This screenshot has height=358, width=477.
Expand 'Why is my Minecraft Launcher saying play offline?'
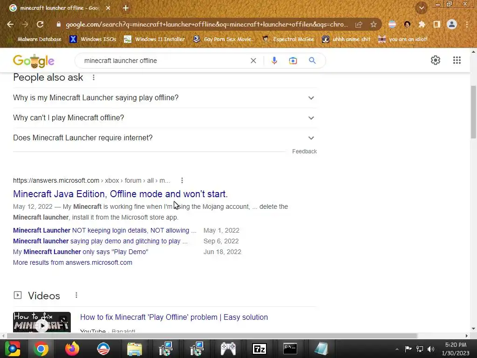[x=164, y=98]
